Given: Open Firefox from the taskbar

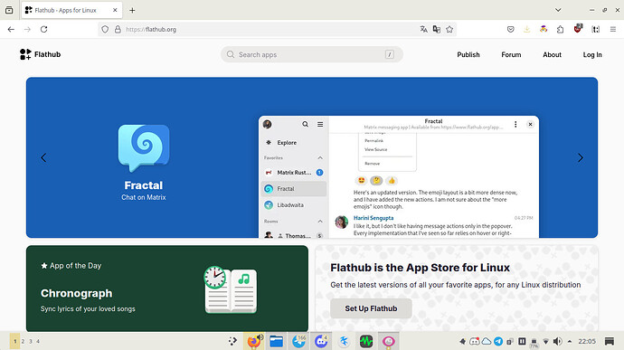Looking at the screenshot, I should click(x=254, y=341).
